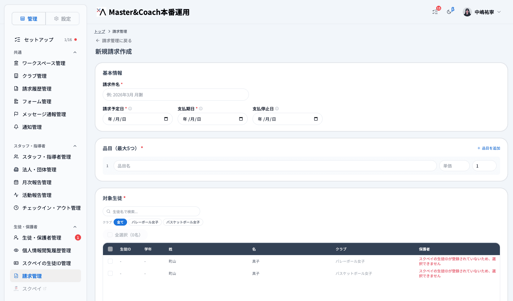The height and width of the screenshot is (301, 513).
Task: Click the Master&Coach logo icon
Action: pos(101,12)
